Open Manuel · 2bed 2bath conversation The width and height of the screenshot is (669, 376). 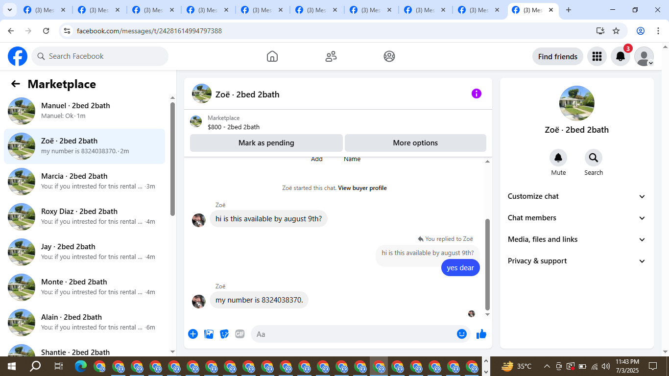pyautogui.click(x=84, y=111)
